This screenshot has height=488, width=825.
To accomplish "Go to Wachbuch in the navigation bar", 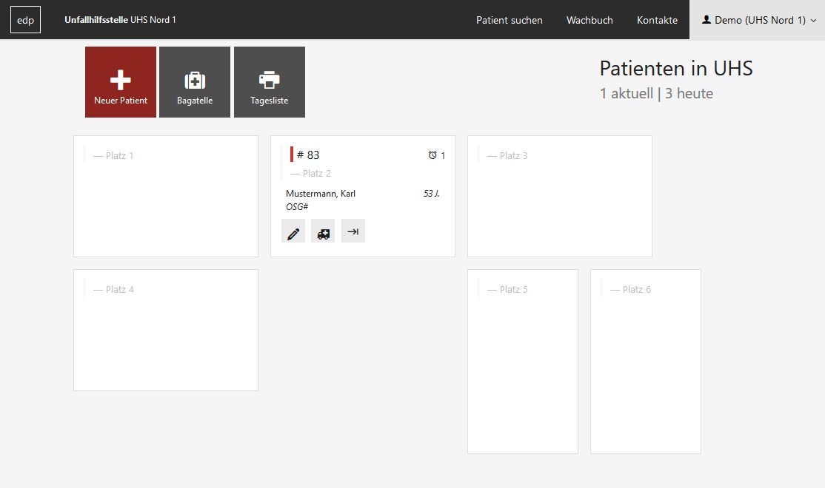I will [589, 20].
